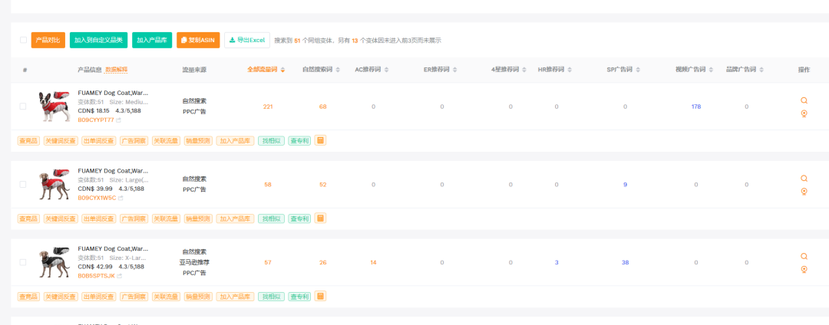Click 销量预测 under B0B5SPTSJK
This screenshot has height=325, width=829.
tap(198, 297)
